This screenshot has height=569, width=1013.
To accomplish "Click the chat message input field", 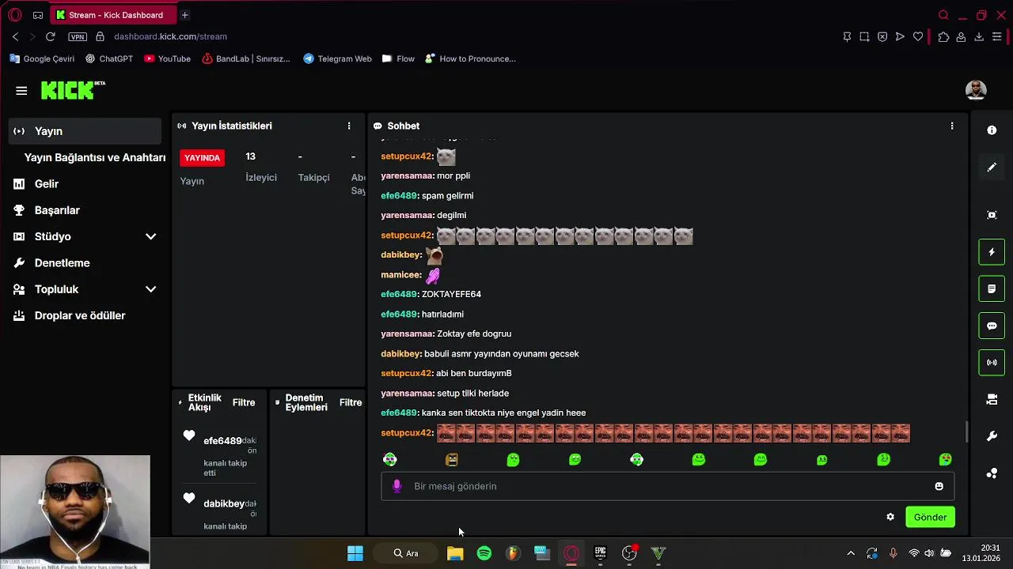I will click(667, 486).
